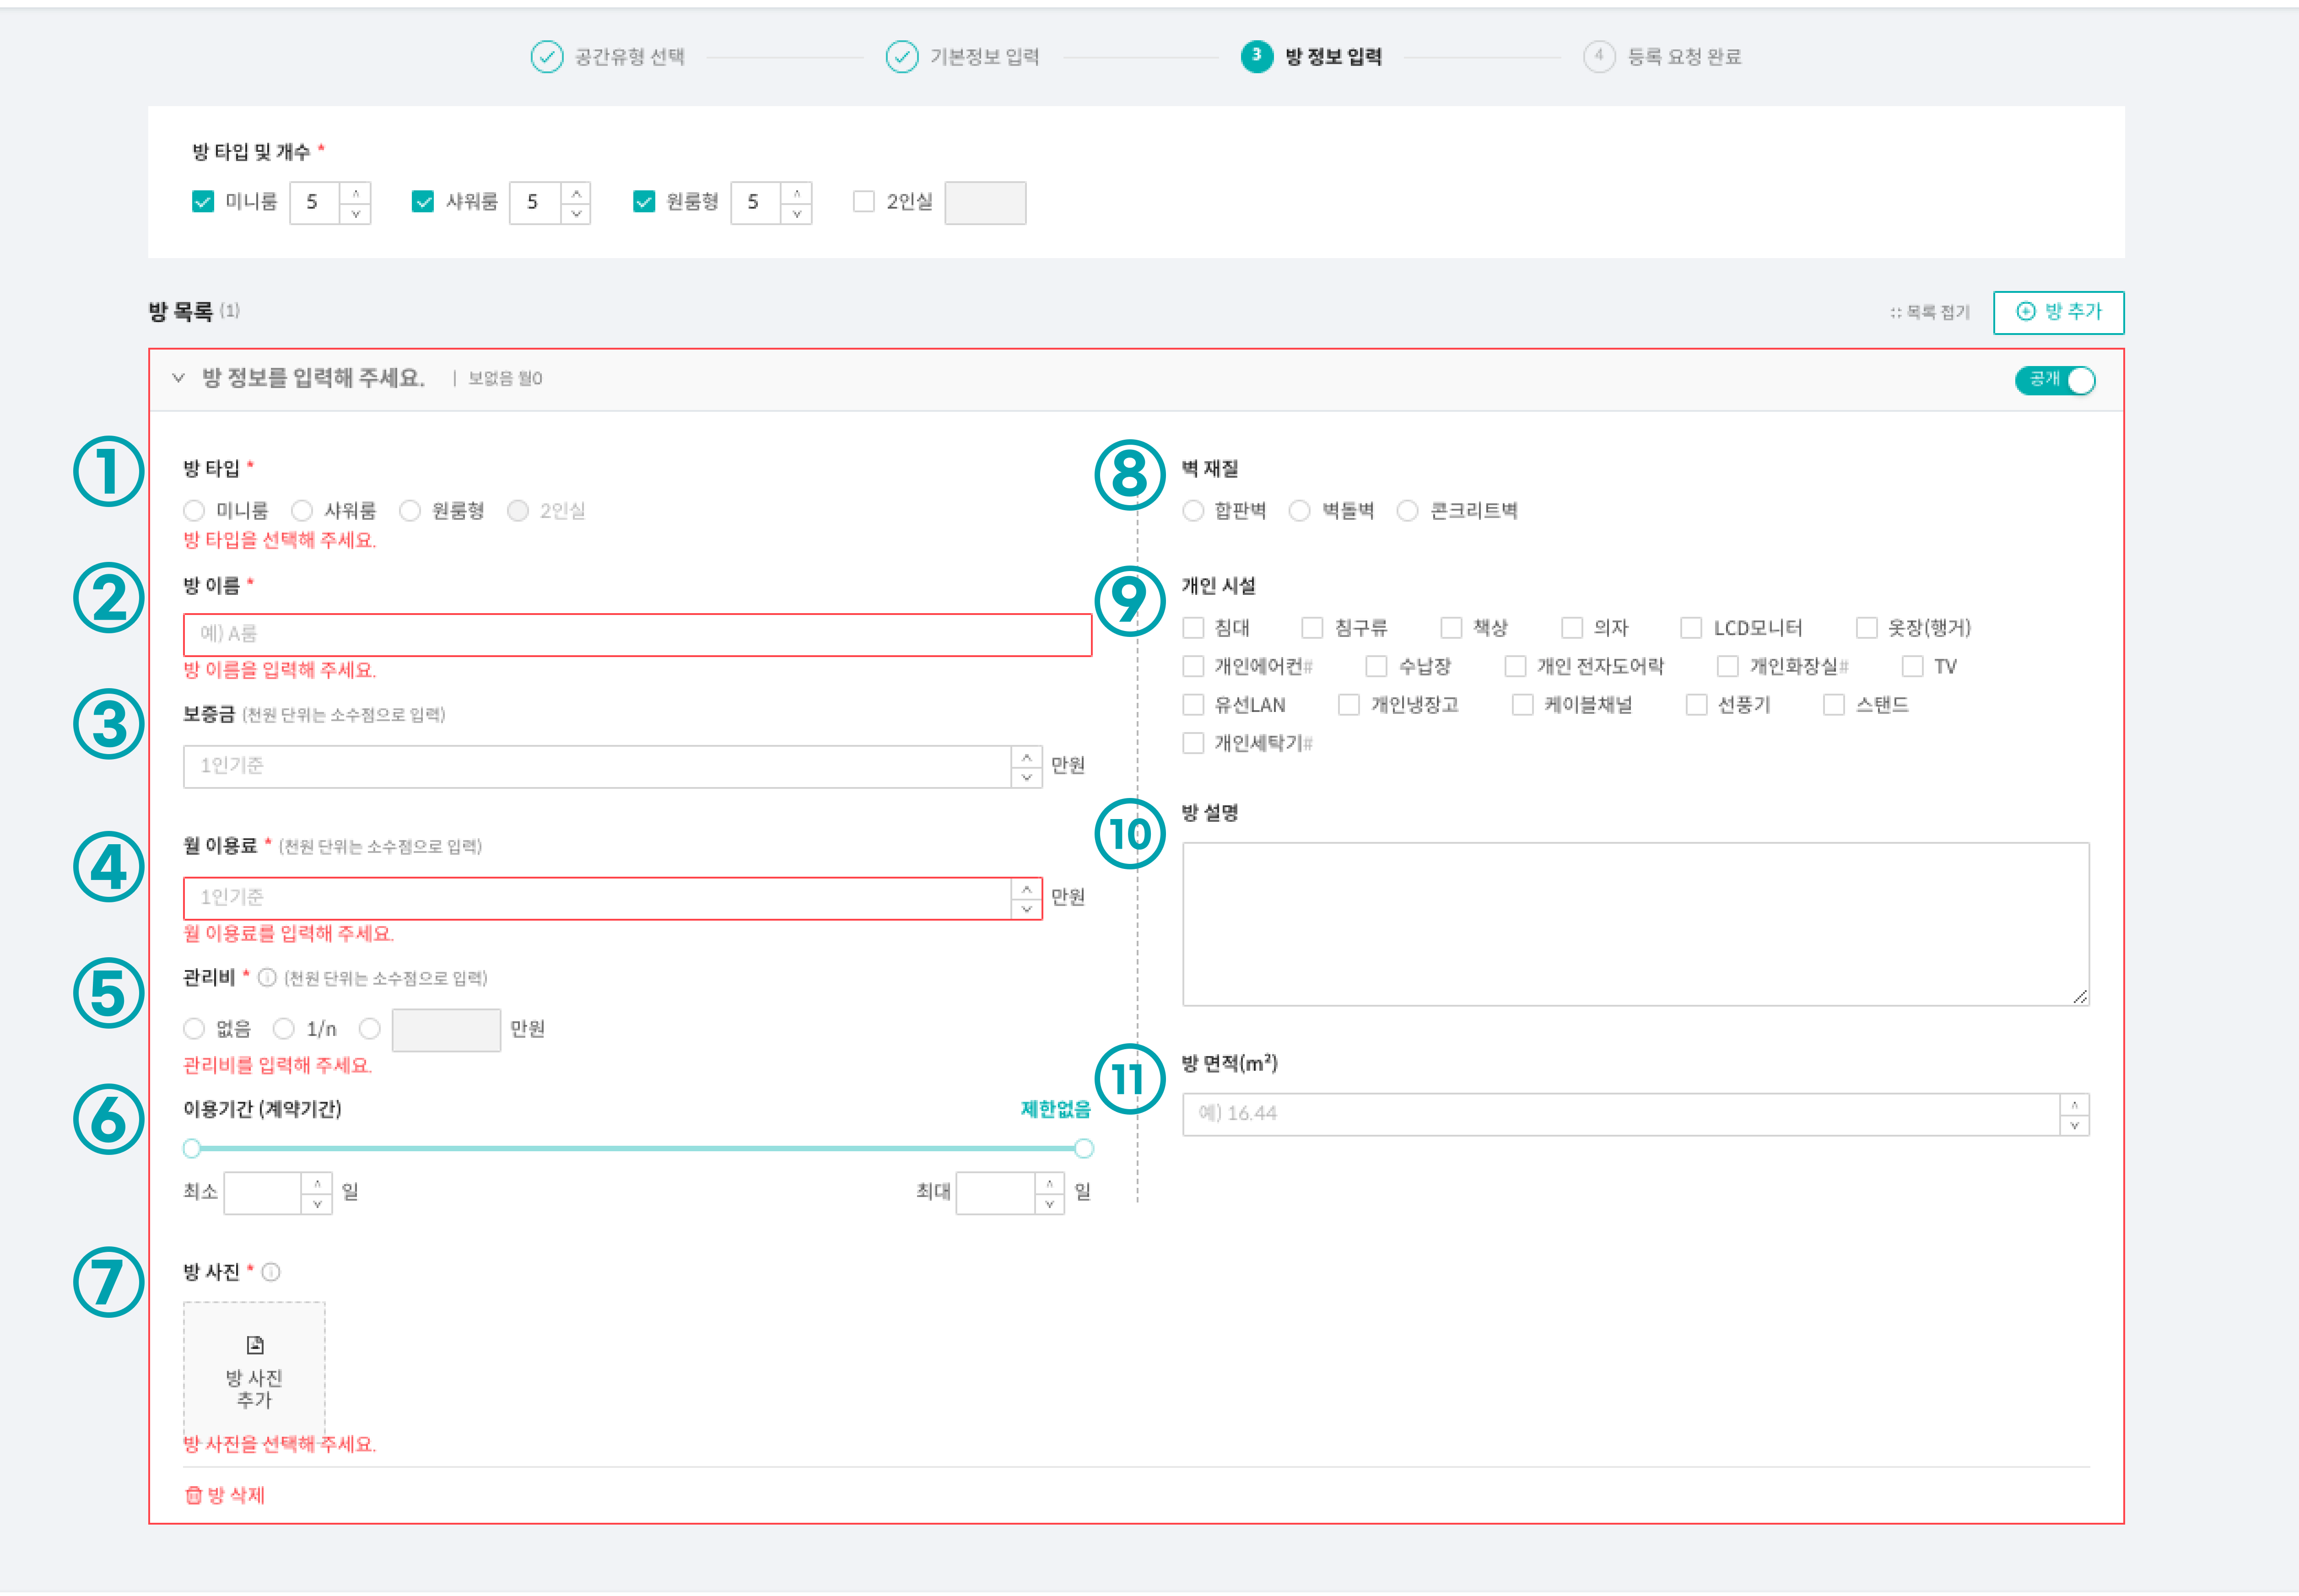The height and width of the screenshot is (1596, 2299).
Task: Click info icon beside 방 사진 label
Action: coord(271,1272)
